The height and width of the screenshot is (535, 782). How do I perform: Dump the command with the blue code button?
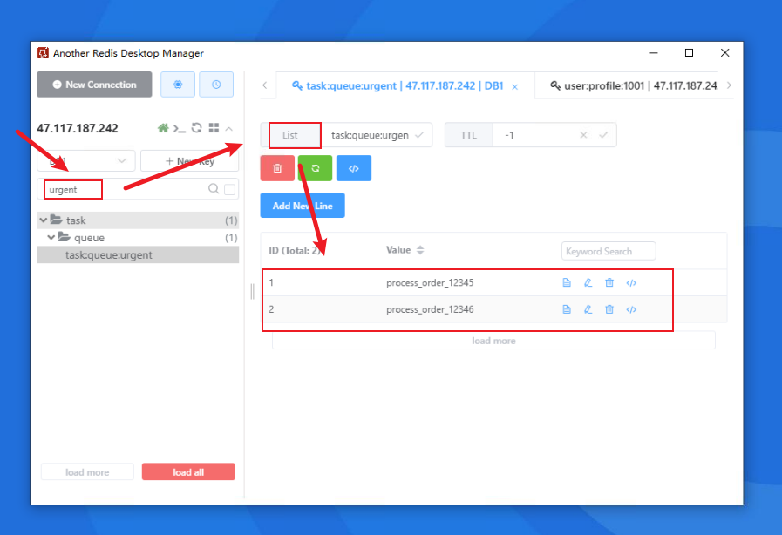[x=354, y=168]
